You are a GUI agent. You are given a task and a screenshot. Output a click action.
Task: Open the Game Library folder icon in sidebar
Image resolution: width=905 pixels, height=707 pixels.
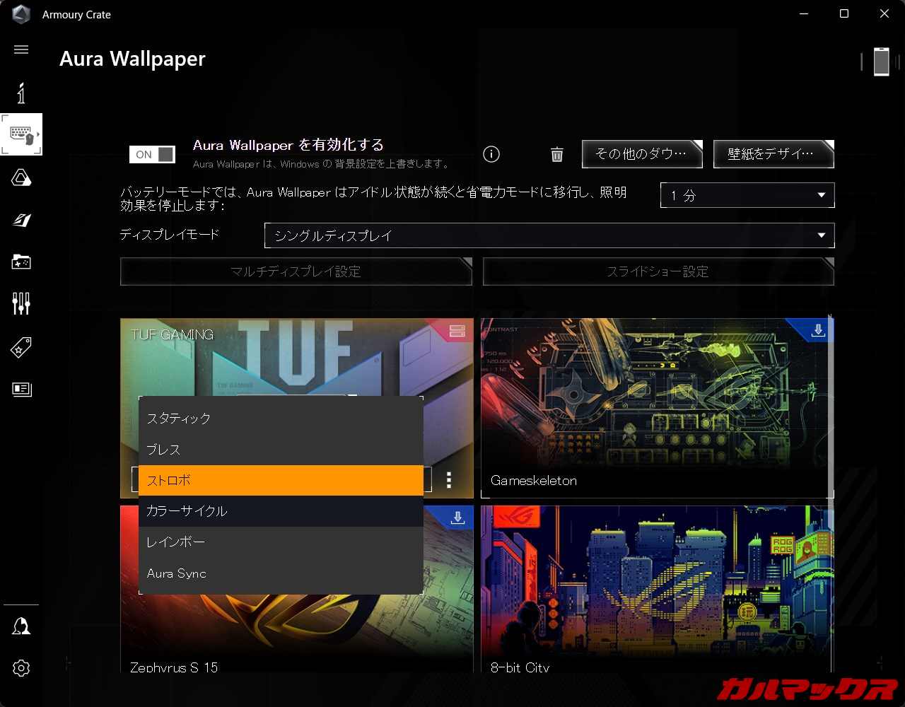coord(21,262)
